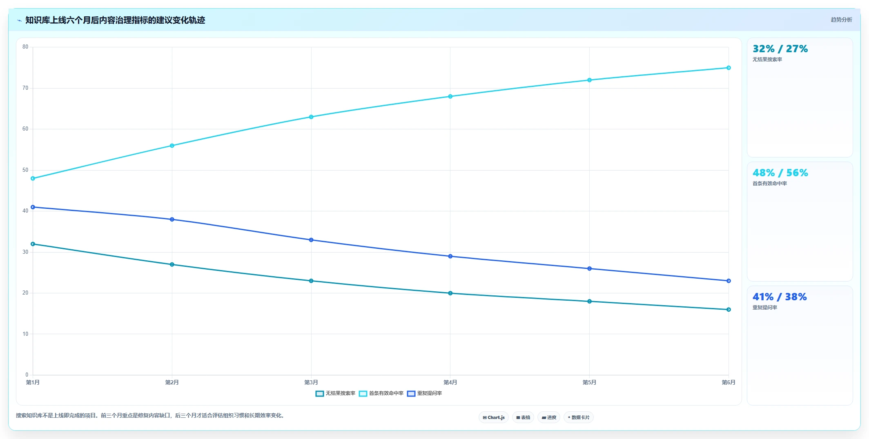Click the x-axis label 第1月
Viewport: 869px width, 439px height.
click(x=33, y=382)
